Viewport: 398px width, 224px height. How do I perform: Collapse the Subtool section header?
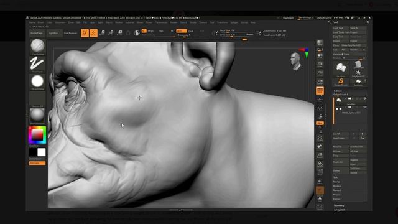pos(338,91)
